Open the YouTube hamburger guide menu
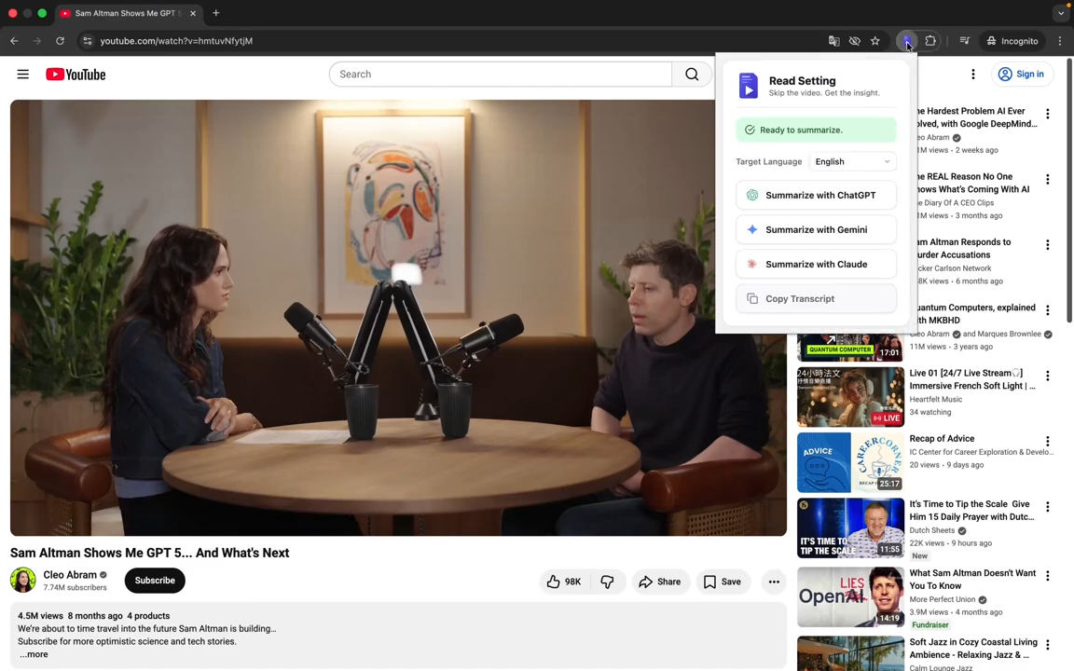Viewport: 1074px width, 671px height. pyautogui.click(x=22, y=74)
